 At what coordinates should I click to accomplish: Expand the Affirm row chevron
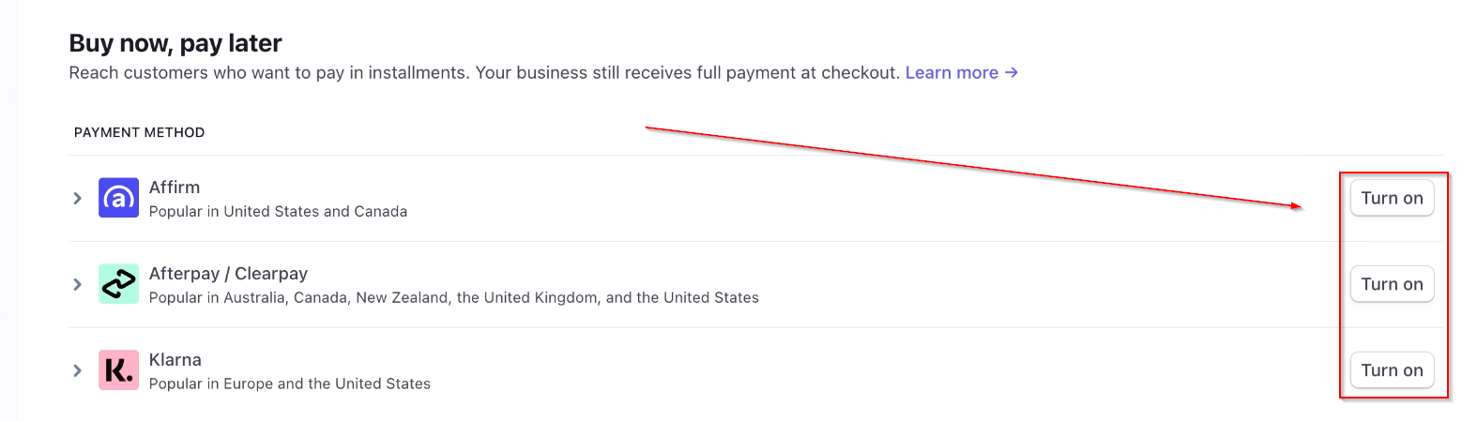[78, 198]
